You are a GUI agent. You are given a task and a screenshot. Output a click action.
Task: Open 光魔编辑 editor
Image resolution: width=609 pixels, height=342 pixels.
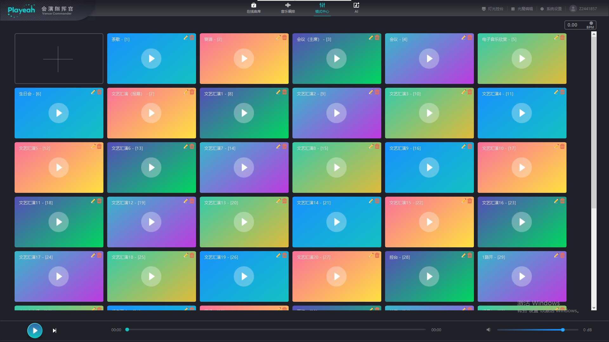click(522, 9)
